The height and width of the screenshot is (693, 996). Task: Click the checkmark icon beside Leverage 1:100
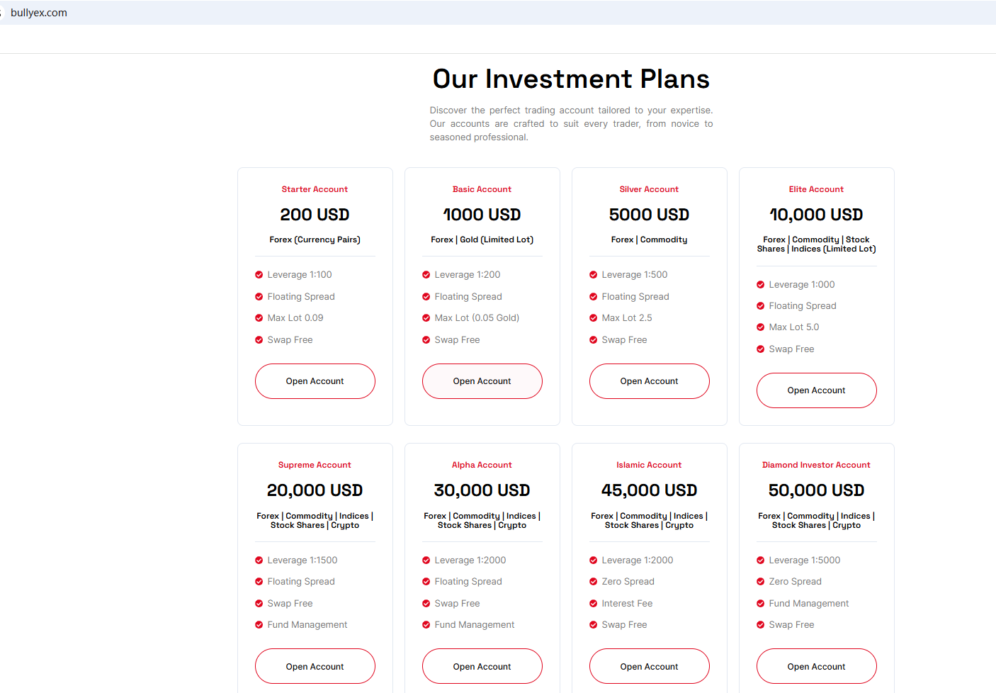259,275
